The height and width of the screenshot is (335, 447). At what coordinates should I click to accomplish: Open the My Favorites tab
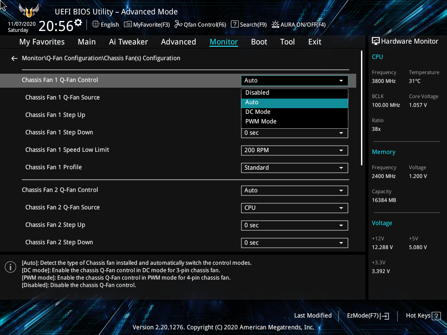(x=42, y=42)
